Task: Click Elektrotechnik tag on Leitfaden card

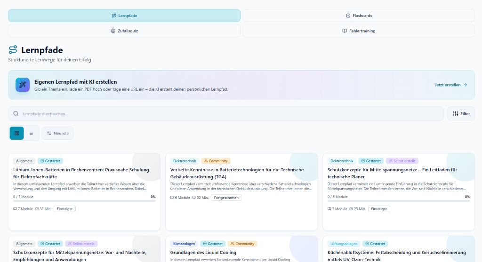Action: click(x=342, y=161)
